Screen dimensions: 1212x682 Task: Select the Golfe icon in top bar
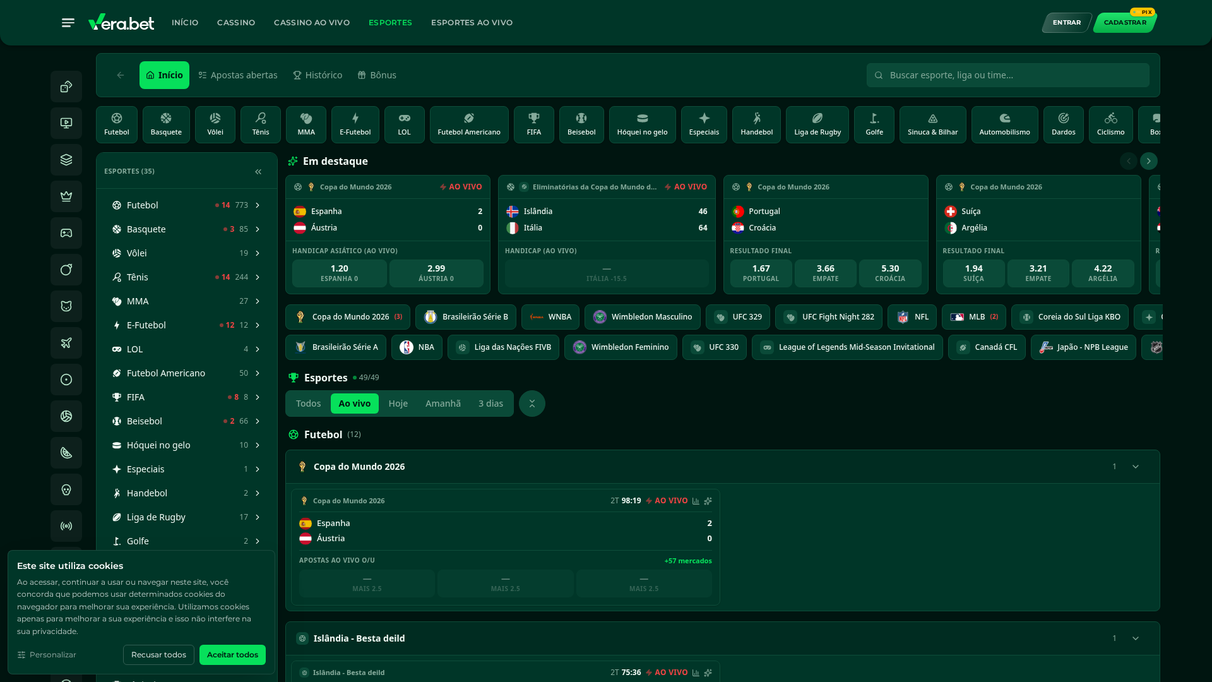click(x=874, y=124)
